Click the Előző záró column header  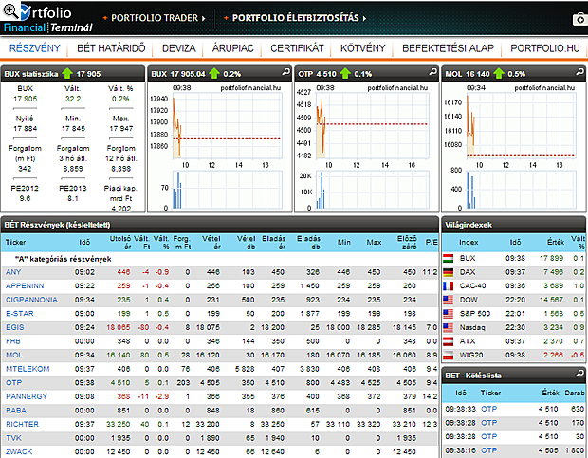pyautogui.click(x=407, y=243)
